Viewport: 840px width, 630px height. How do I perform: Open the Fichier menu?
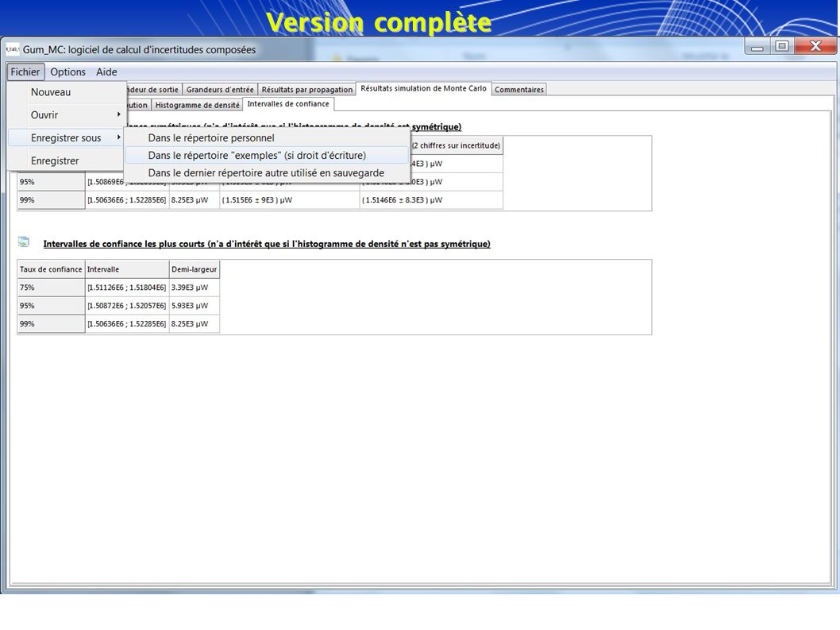(25, 72)
